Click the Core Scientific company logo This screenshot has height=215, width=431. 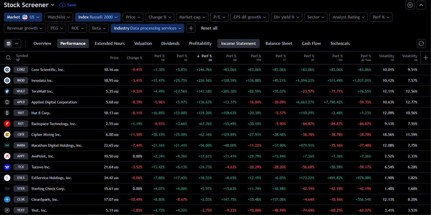7,70
